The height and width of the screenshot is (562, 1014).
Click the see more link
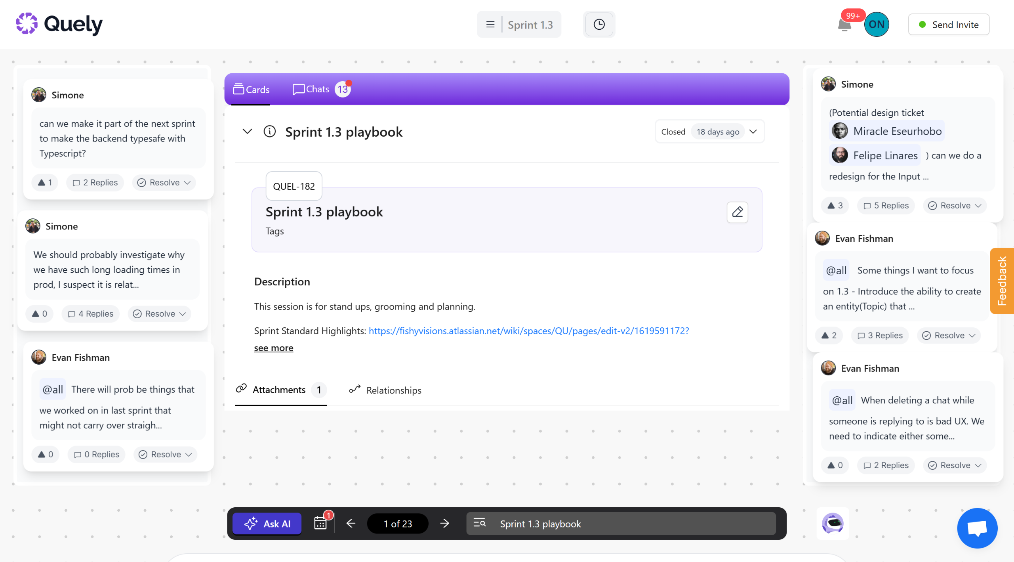pyautogui.click(x=273, y=348)
